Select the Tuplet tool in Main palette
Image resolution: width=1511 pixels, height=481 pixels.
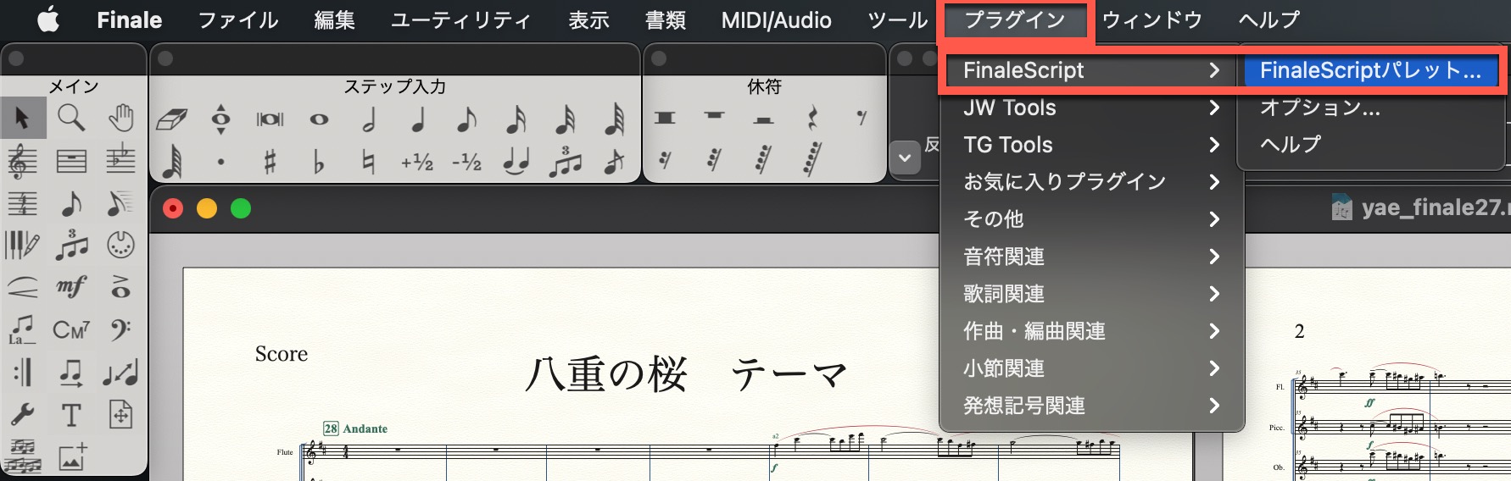71,246
